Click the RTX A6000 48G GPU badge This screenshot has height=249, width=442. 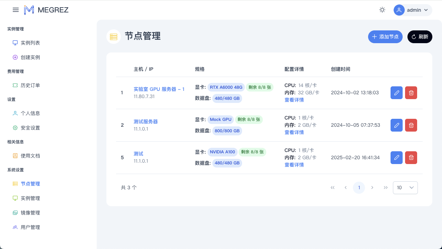click(x=226, y=87)
